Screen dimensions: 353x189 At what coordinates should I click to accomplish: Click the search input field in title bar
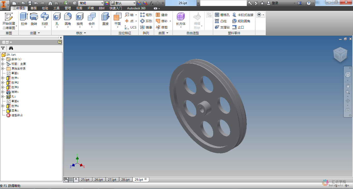tap(224, 3)
